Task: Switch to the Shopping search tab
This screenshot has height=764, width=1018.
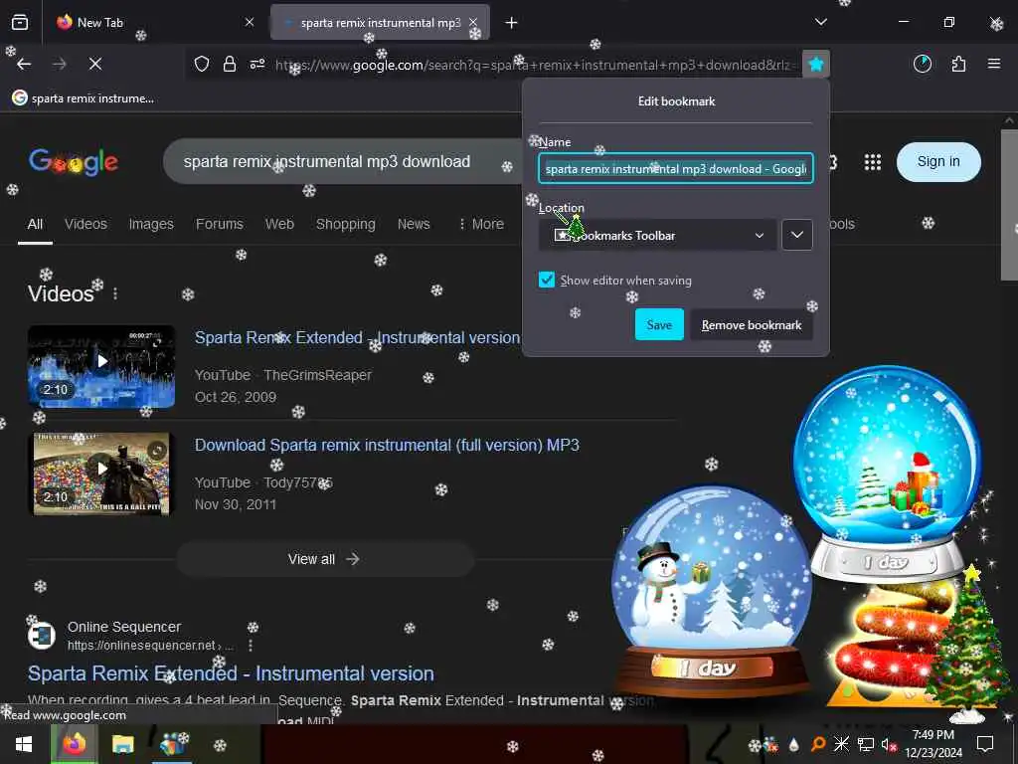Action: coord(345,224)
